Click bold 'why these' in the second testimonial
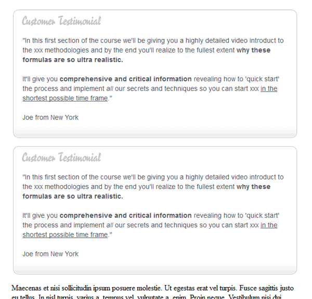This screenshot has width=312, height=299. pos(254,187)
